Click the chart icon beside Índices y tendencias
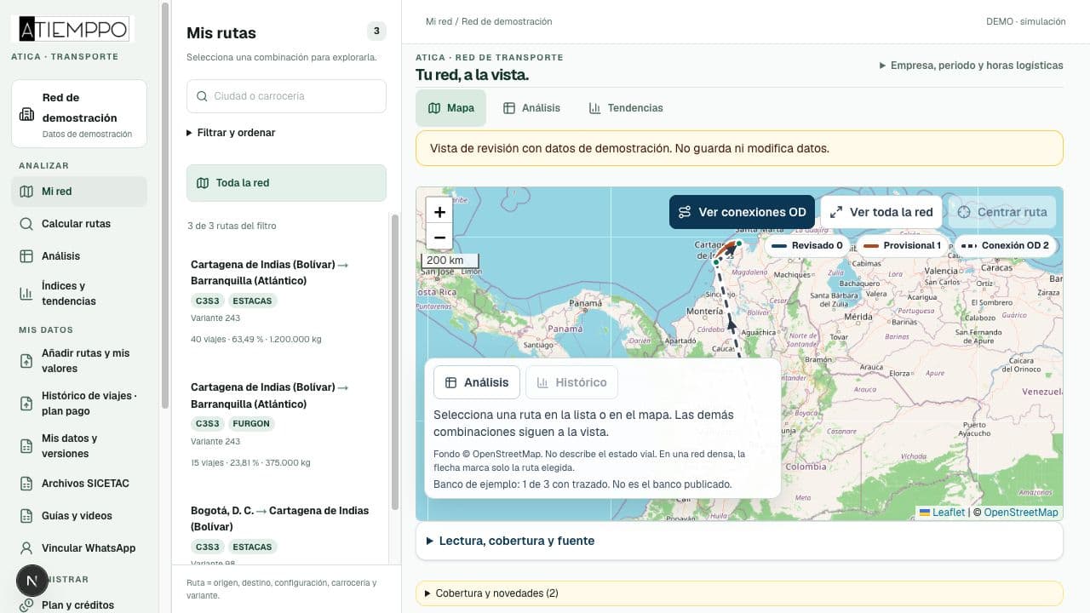Image resolution: width=1090 pixels, height=613 pixels. 26,294
